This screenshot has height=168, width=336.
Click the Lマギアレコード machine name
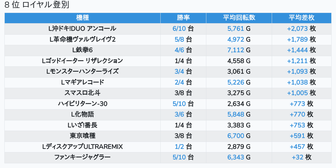tap(82, 82)
